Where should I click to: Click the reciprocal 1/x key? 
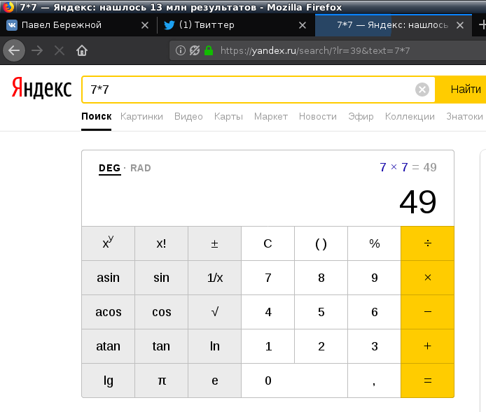coord(214,278)
